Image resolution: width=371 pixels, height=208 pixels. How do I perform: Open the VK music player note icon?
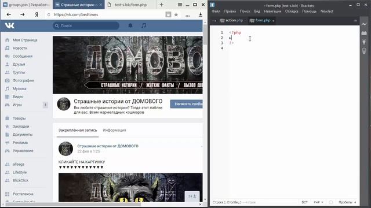click(144, 25)
